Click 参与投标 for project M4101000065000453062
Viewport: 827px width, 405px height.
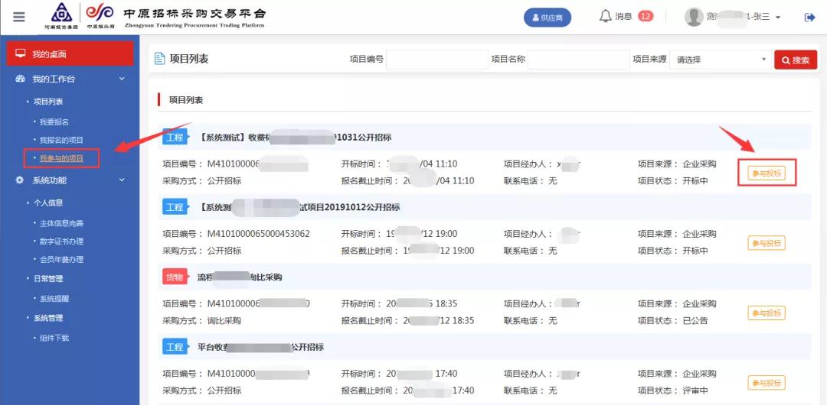click(x=767, y=243)
